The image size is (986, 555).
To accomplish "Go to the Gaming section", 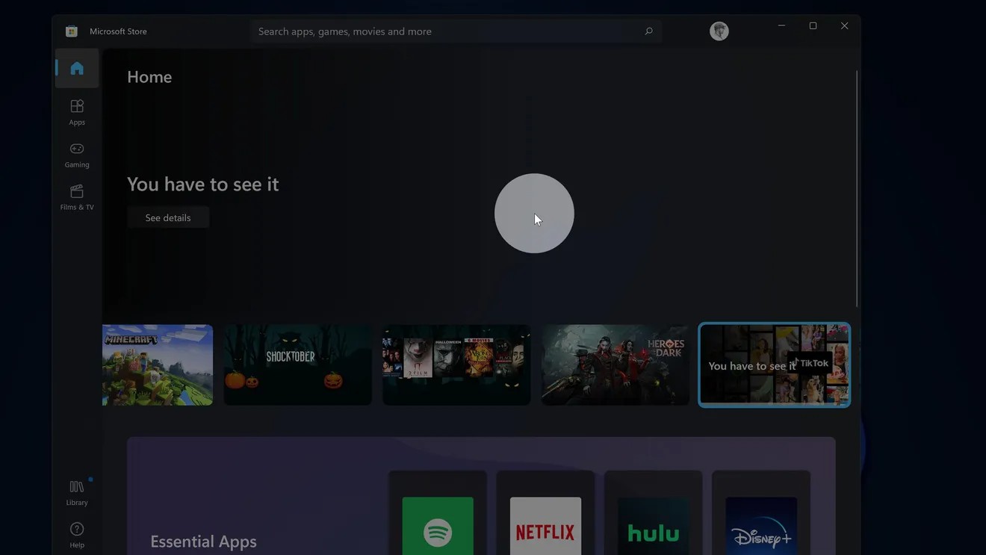I will click(x=77, y=155).
